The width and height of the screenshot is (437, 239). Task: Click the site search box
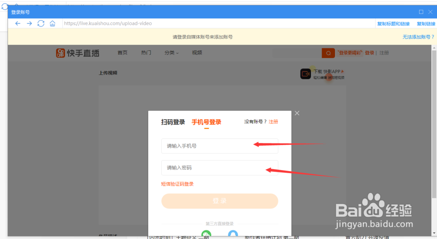[x=297, y=53]
